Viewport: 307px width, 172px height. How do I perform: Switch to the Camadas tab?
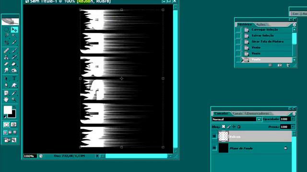pos(221,113)
